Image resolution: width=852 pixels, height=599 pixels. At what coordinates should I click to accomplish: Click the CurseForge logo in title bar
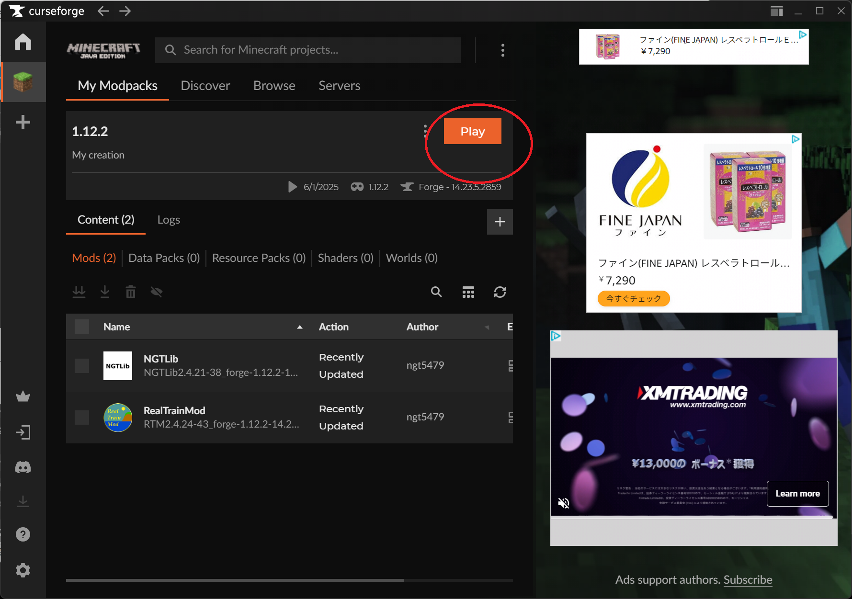pos(46,11)
